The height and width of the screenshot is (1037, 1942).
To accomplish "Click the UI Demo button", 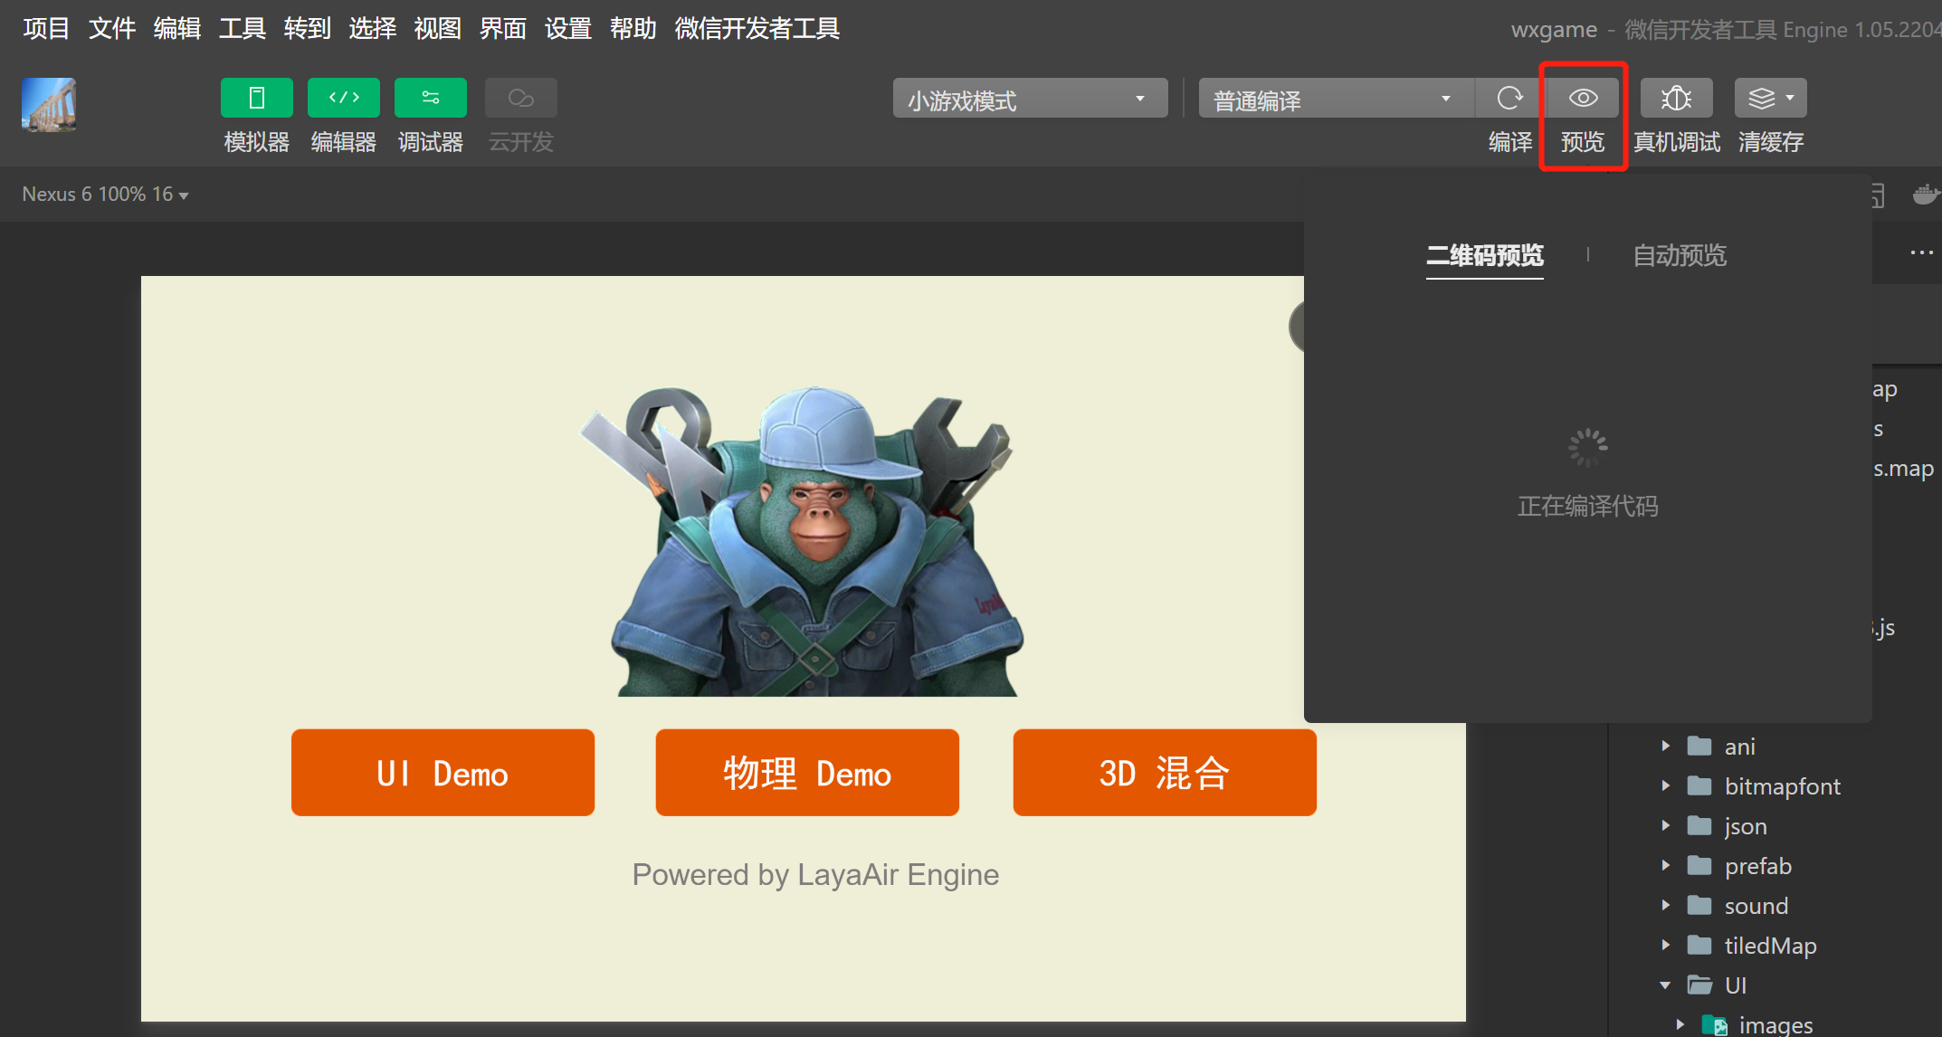I will 443,773.
